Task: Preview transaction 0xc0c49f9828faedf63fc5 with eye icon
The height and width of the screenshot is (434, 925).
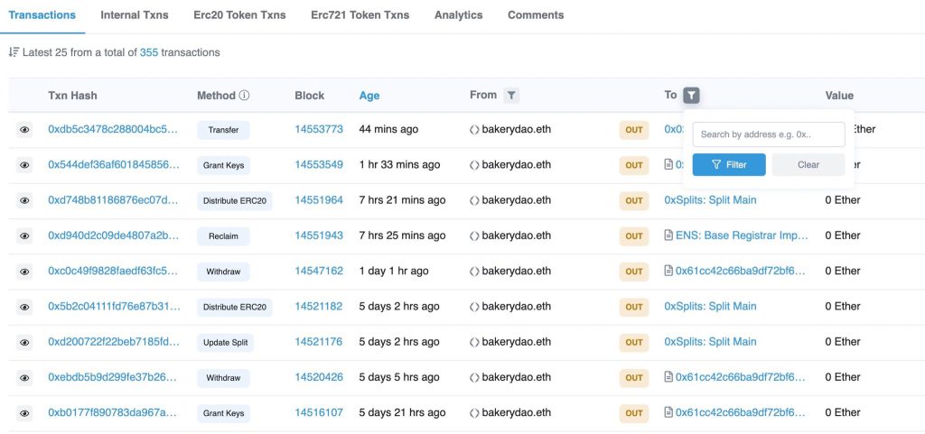Action: coord(24,272)
